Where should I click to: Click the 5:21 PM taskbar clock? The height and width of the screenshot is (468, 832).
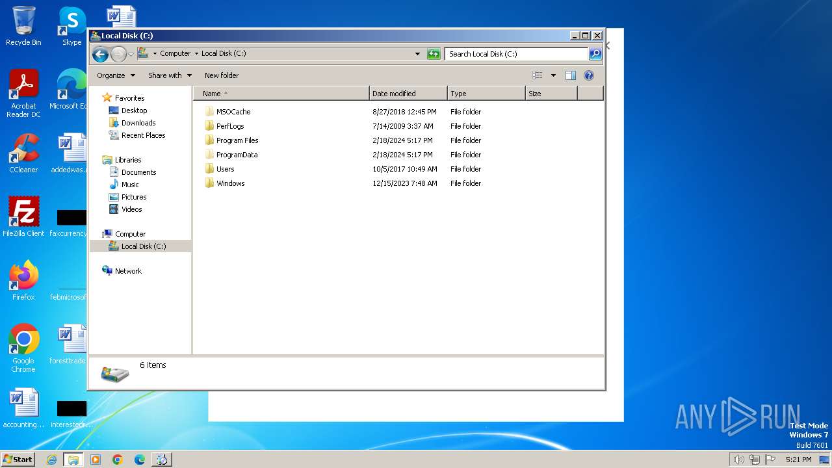tap(798, 460)
